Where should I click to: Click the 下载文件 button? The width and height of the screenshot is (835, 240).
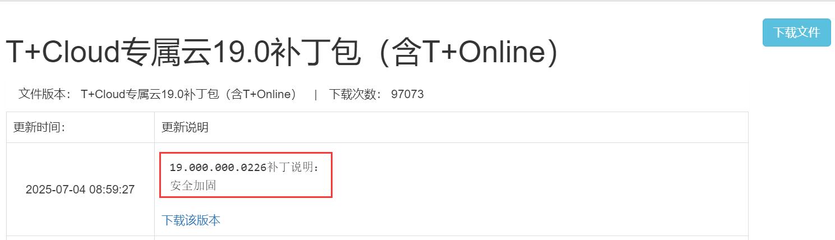(796, 33)
